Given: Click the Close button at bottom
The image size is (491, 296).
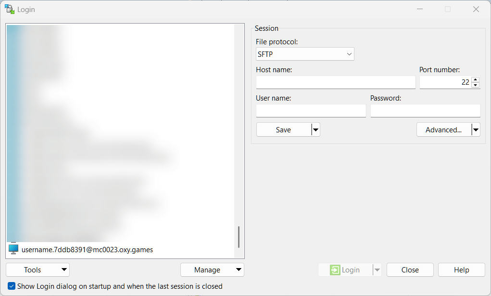Looking at the screenshot, I should coord(410,270).
